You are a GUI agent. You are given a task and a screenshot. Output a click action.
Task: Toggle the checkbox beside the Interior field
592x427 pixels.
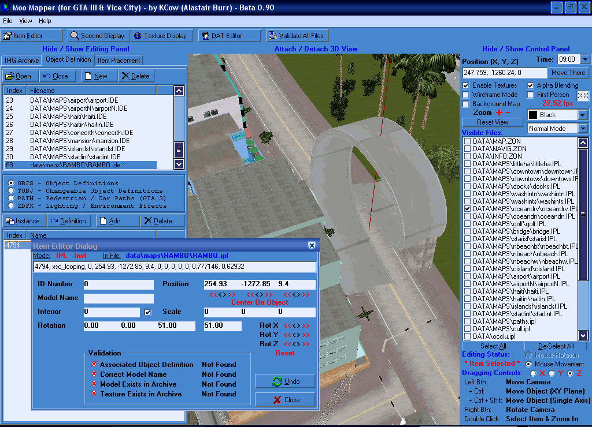click(147, 312)
